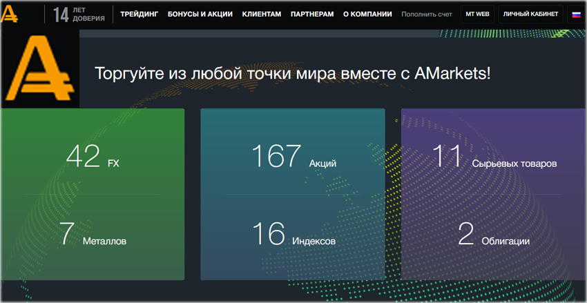The height and width of the screenshot is (303, 587).
Task: Click the Пополнить счет link
Action: [x=427, y=14]
